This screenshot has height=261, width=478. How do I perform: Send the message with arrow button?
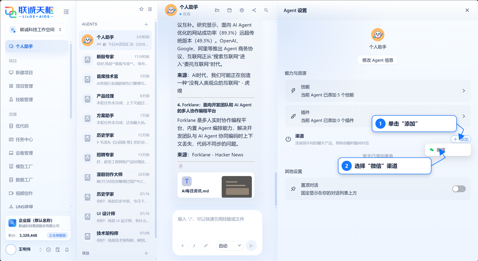point(251,246)
